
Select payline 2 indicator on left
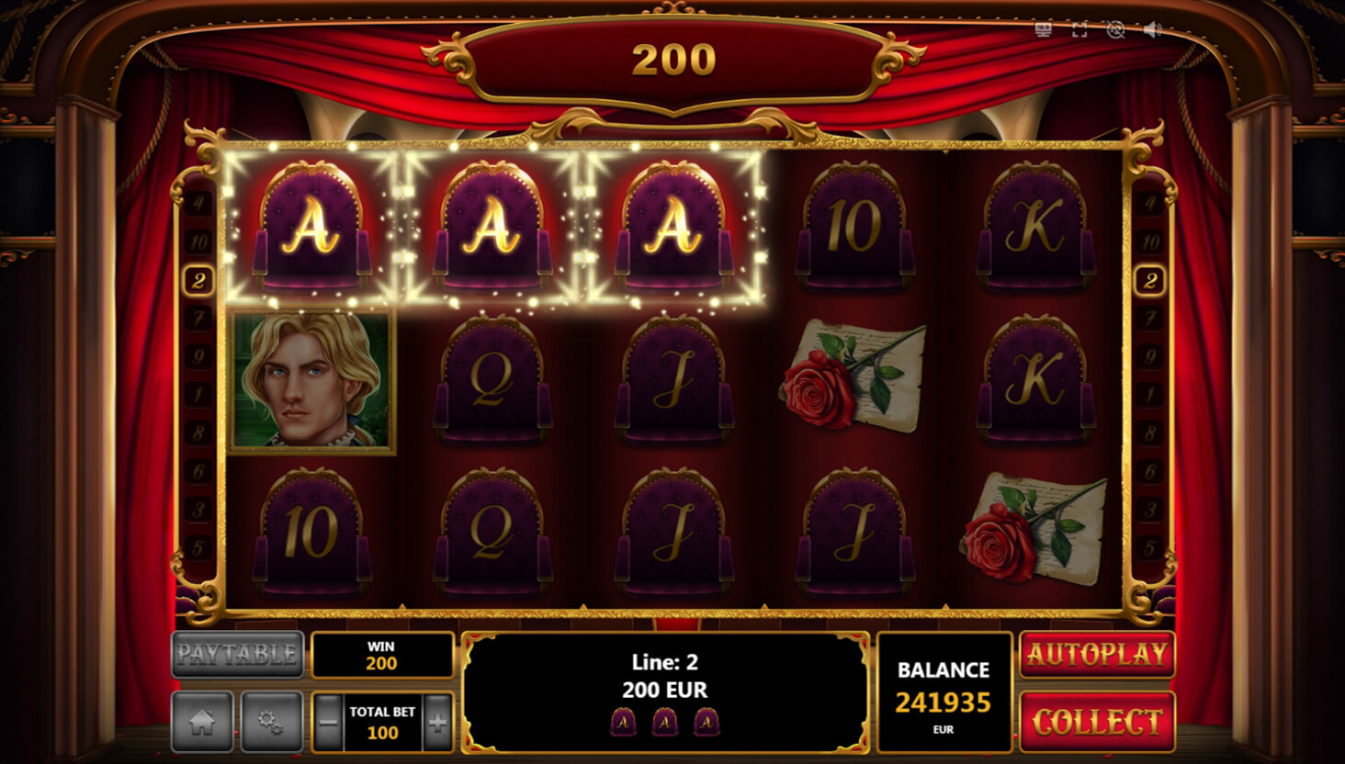(198, 280)
